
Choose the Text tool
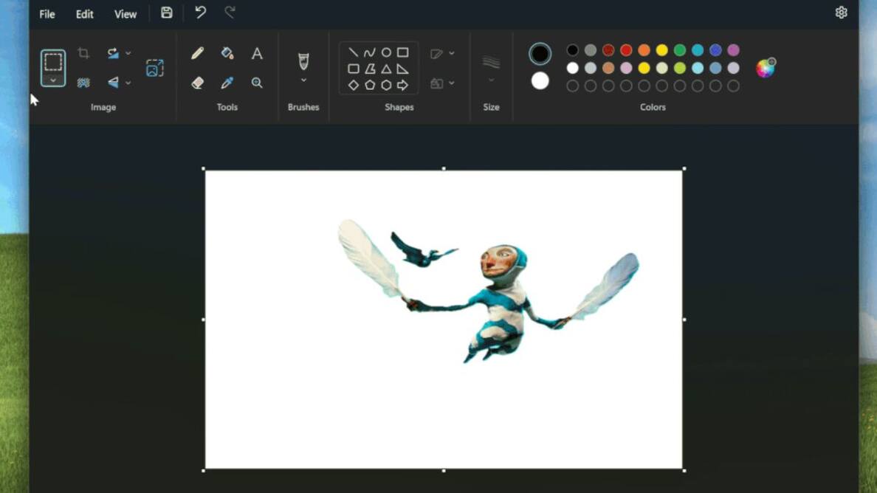[257, 53]
